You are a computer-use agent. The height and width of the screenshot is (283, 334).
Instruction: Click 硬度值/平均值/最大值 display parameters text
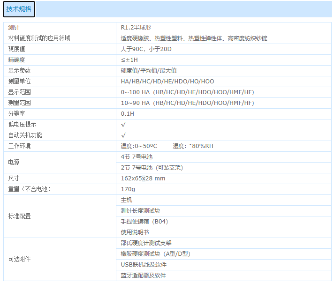point(149,71)
